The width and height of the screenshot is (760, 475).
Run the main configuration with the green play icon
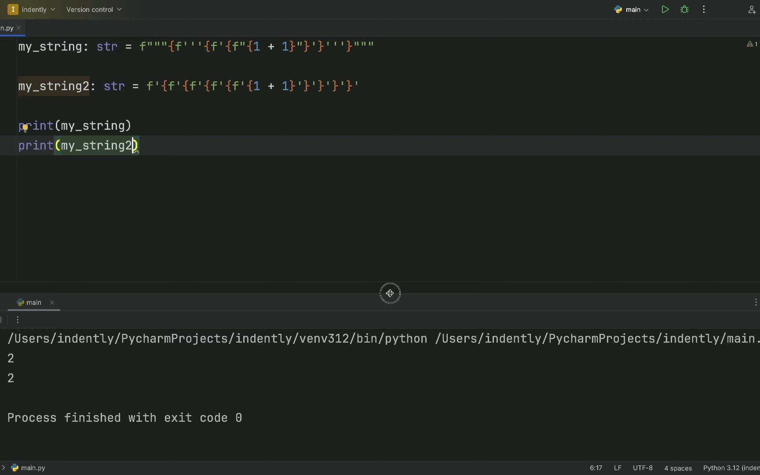pyautogui.click(x=665, y=9)
